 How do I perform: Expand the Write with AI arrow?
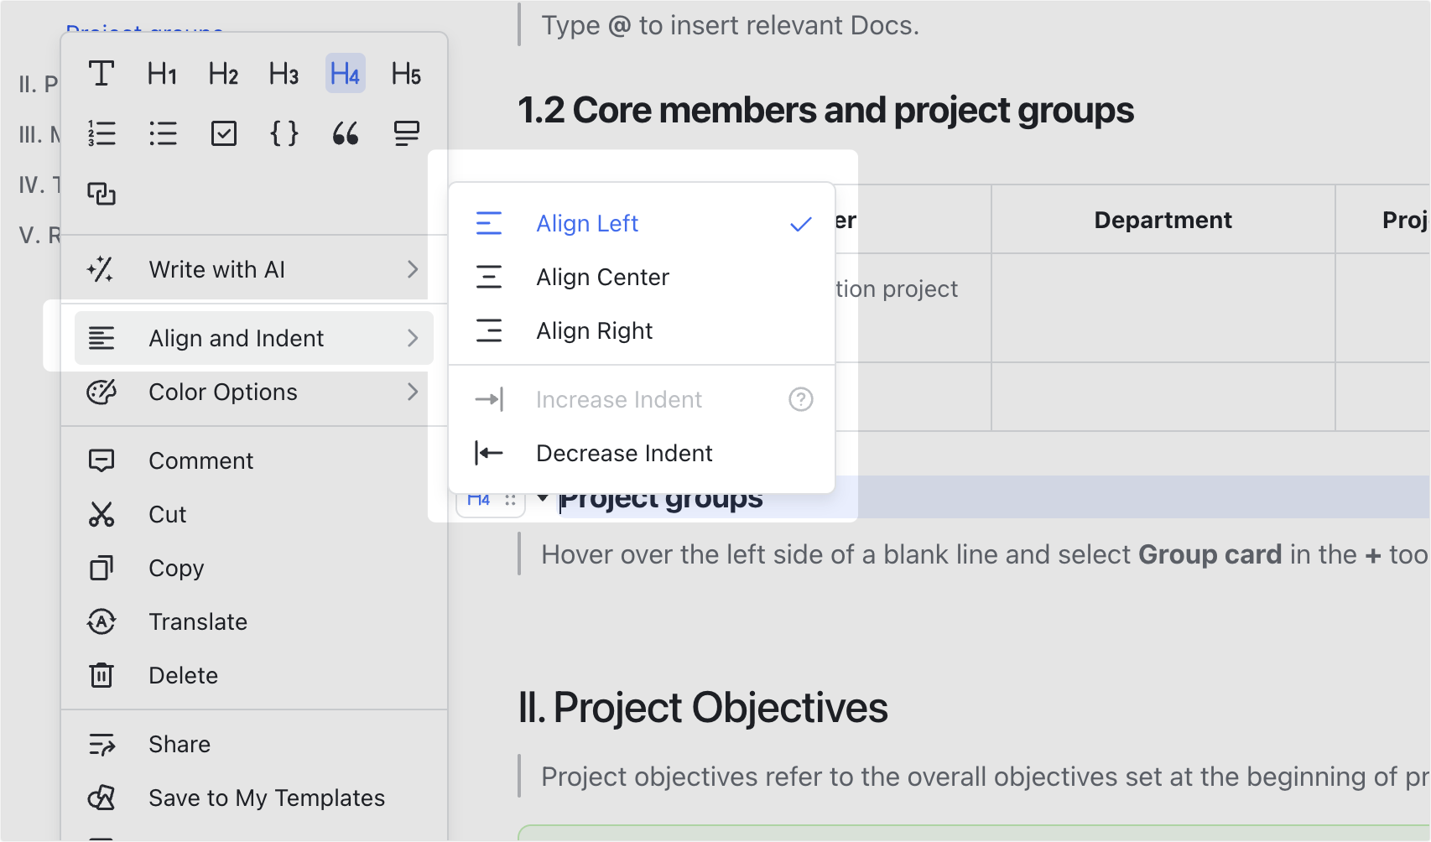click(412, 269)
